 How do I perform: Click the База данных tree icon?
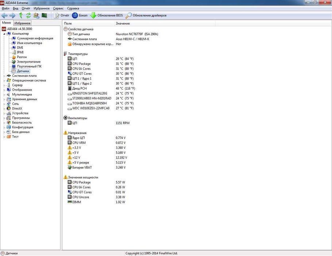[9, 132]
